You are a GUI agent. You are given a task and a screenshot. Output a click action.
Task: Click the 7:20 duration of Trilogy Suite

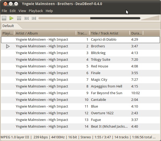tap(134, 60)
